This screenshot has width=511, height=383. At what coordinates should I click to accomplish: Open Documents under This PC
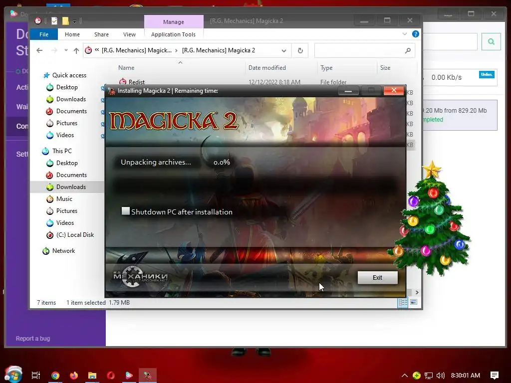tap(71, 175)
